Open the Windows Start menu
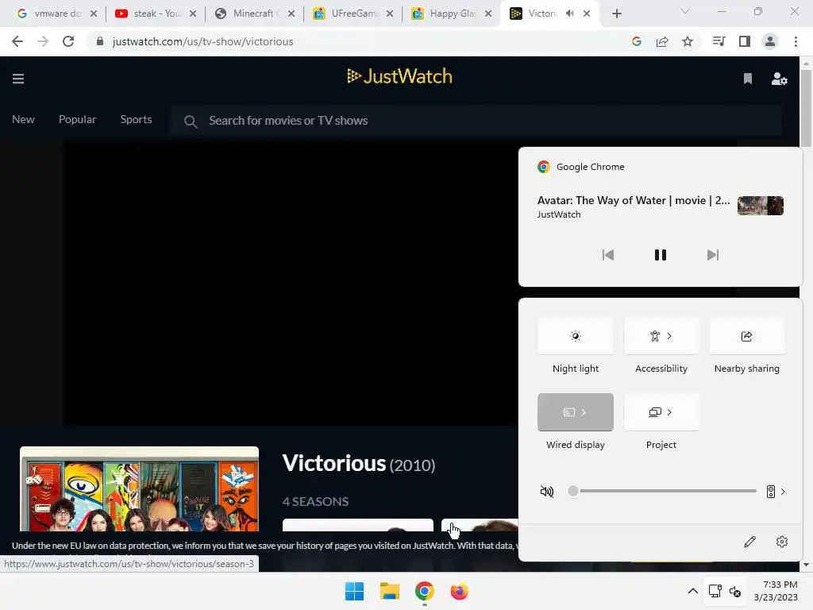The height and width of the screenshot is (610, 813). point(355,591)
